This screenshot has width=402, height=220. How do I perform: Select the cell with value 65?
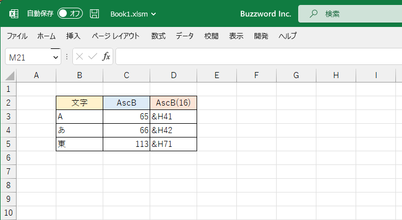point(126,117)
